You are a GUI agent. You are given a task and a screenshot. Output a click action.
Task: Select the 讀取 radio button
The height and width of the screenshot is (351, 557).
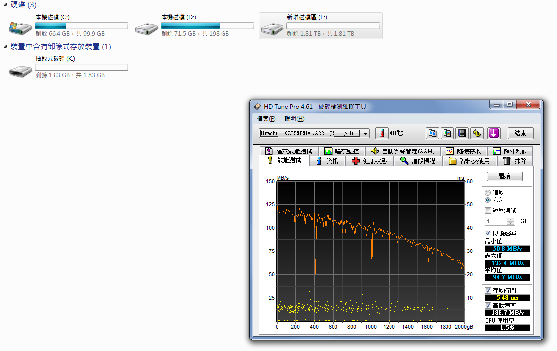pos(488,193)
